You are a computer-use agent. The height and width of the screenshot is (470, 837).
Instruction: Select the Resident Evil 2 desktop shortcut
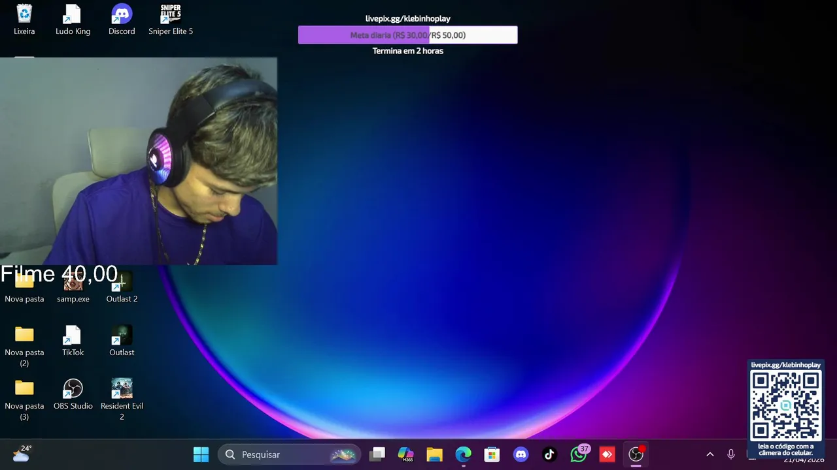pyautogui.click(x=122, y=399)
